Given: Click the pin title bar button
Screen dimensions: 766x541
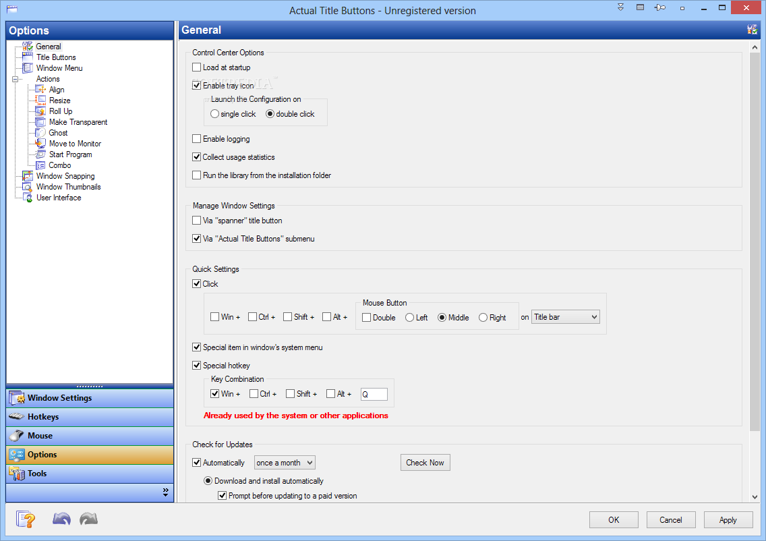Looking at the screenshot, I should pyautogui.click(x=660, y=7).
